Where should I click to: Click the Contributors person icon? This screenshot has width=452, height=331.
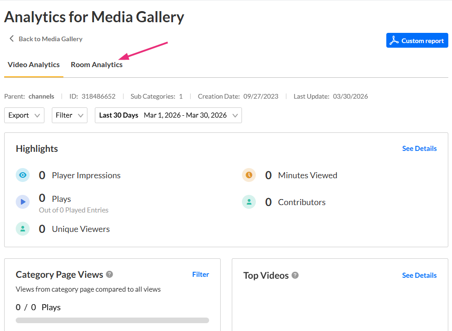click(249, 202)
